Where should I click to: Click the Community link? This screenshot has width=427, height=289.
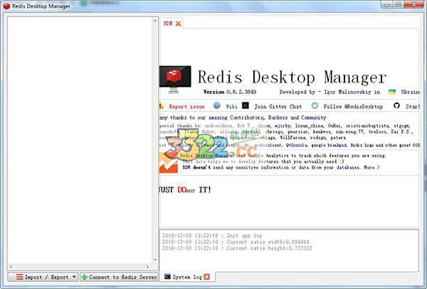click(313, 117)
